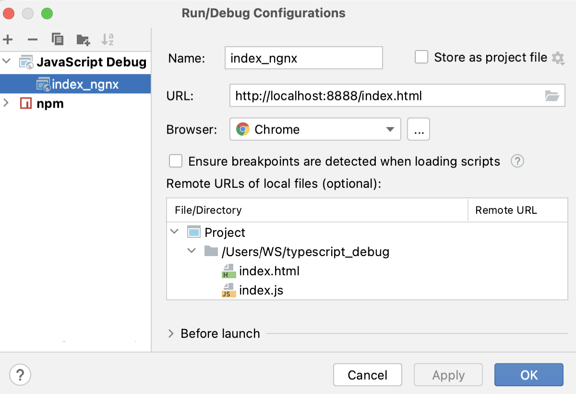
Task: Enable breakpoint detection when loading scripts
Action: coord(176,161)
